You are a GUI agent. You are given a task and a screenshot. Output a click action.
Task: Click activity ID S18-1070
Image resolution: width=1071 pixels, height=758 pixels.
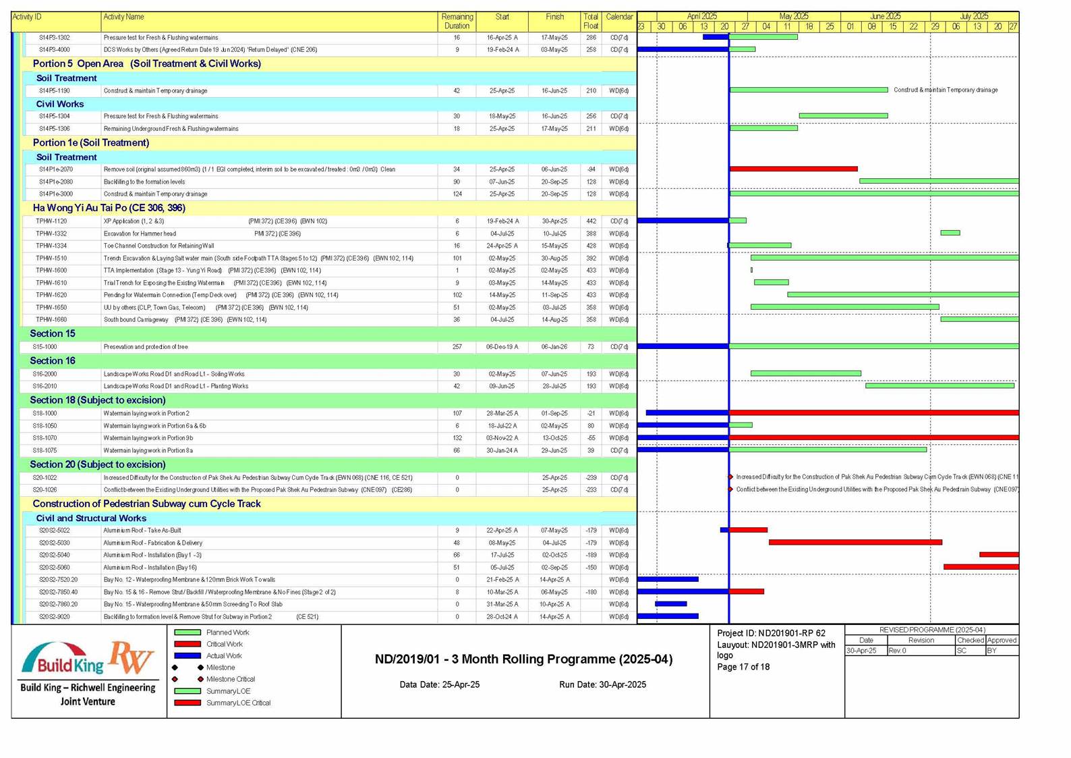(45, 438)
